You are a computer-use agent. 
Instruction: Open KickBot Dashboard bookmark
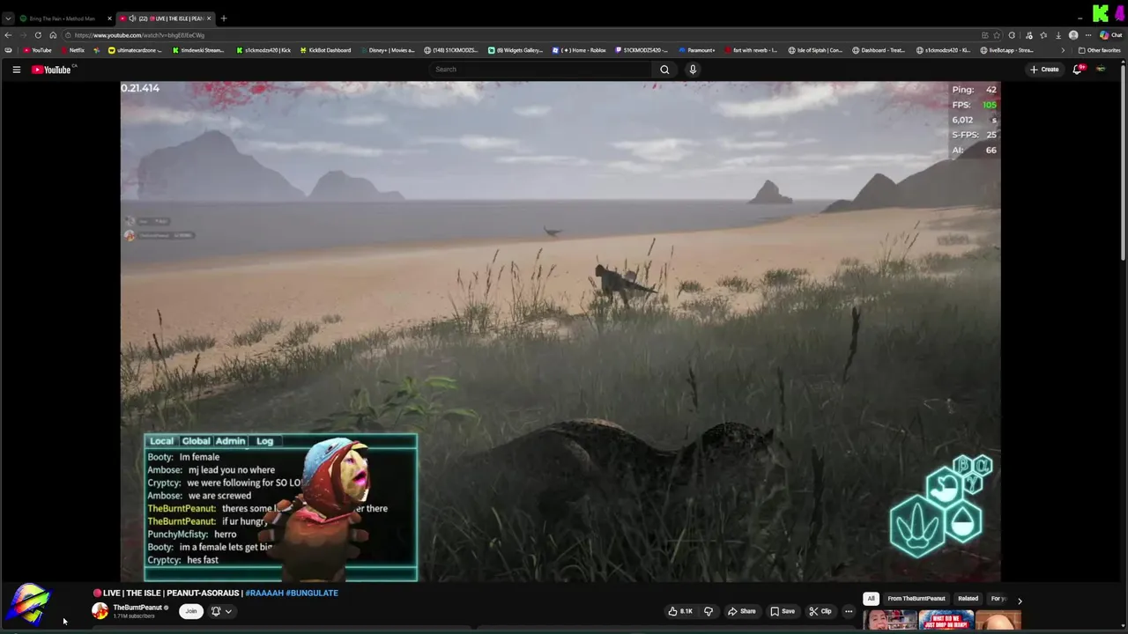tap(325, 50)
